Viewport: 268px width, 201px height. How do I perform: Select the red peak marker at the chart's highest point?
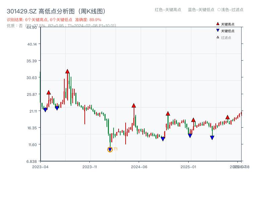click(67, 71)
